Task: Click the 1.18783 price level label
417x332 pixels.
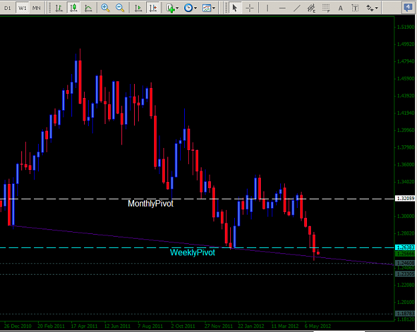Action: [405, 313]
